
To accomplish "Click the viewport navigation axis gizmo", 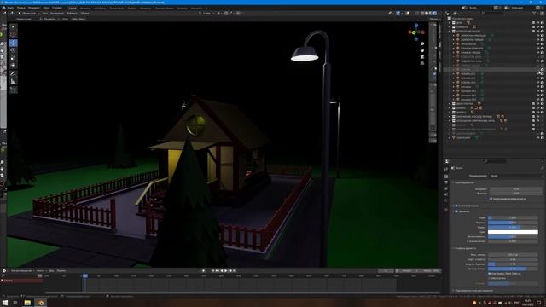I will [x=416, y=32].
